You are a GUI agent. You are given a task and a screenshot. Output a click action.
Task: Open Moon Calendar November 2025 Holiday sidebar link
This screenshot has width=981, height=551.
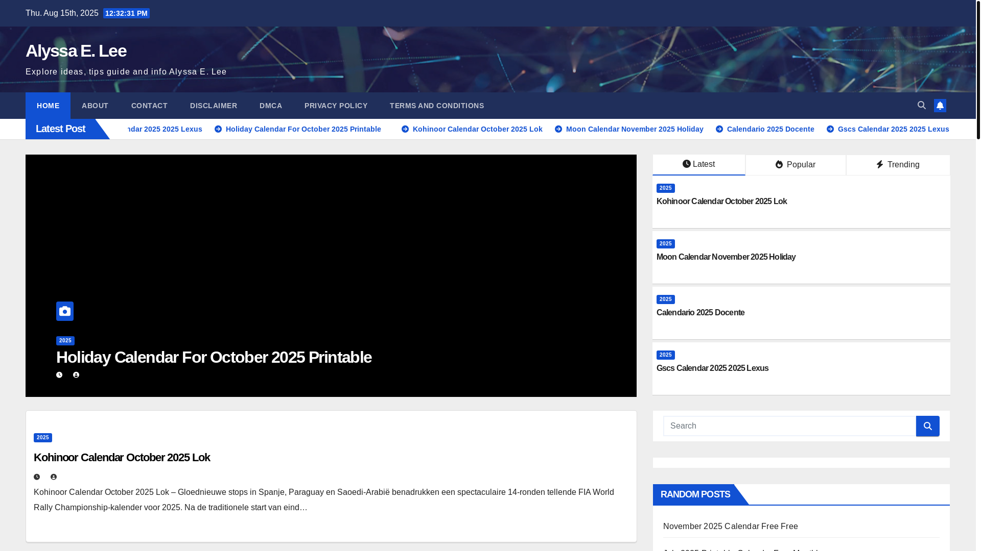point(726,257)
